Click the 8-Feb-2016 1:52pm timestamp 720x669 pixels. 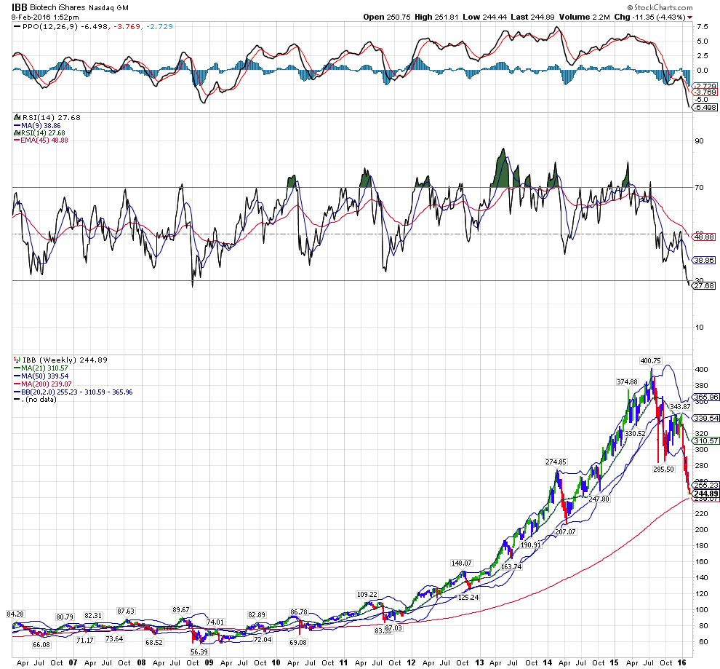coord(45,17)
